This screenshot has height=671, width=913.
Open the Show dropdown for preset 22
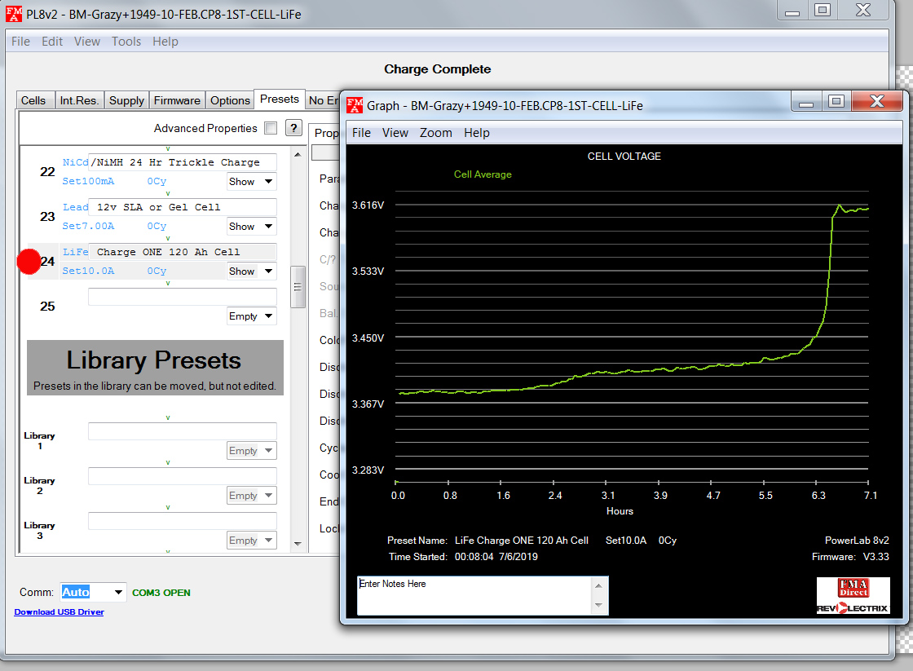click(x=251, y=182)
